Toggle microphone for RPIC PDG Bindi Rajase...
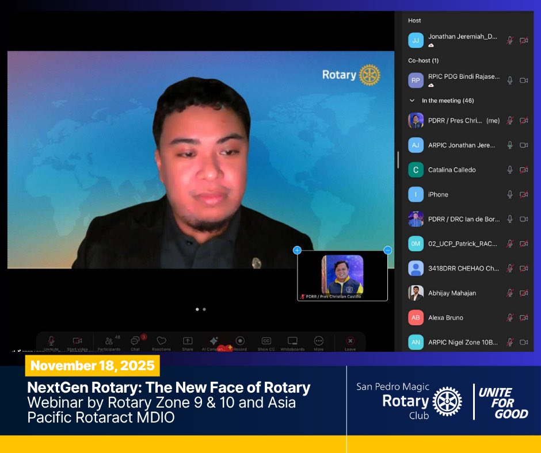Screen dimensions: 541x453 pyautogui.click(x=509, y=80)
